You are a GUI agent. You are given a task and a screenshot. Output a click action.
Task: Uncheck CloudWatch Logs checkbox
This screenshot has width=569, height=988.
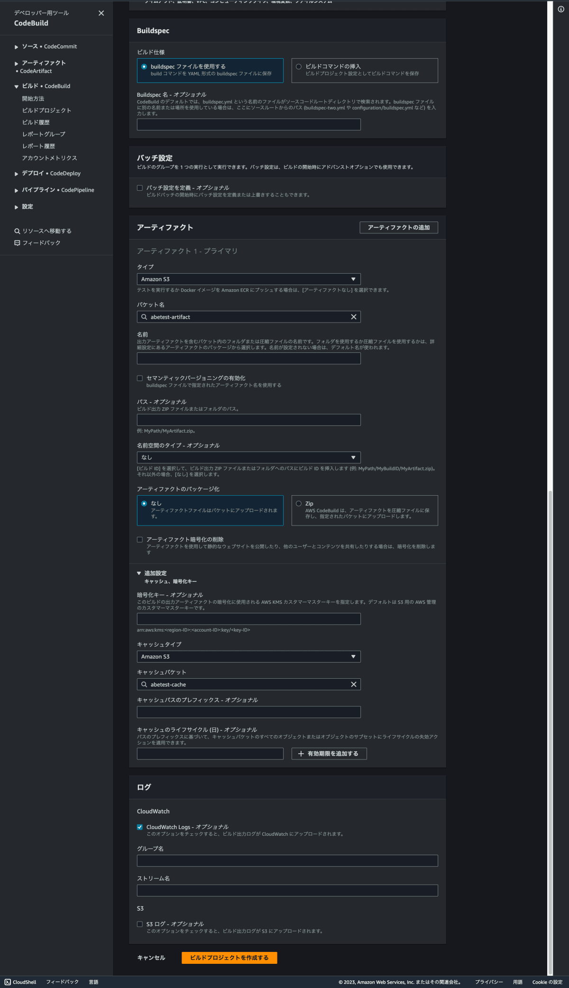coord(140,827)
